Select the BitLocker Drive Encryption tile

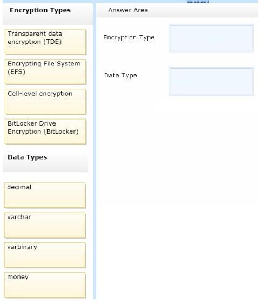(45, 131)
